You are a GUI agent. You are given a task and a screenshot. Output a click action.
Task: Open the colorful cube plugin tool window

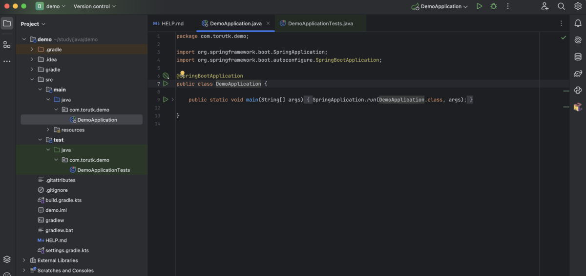coord(578,107)
